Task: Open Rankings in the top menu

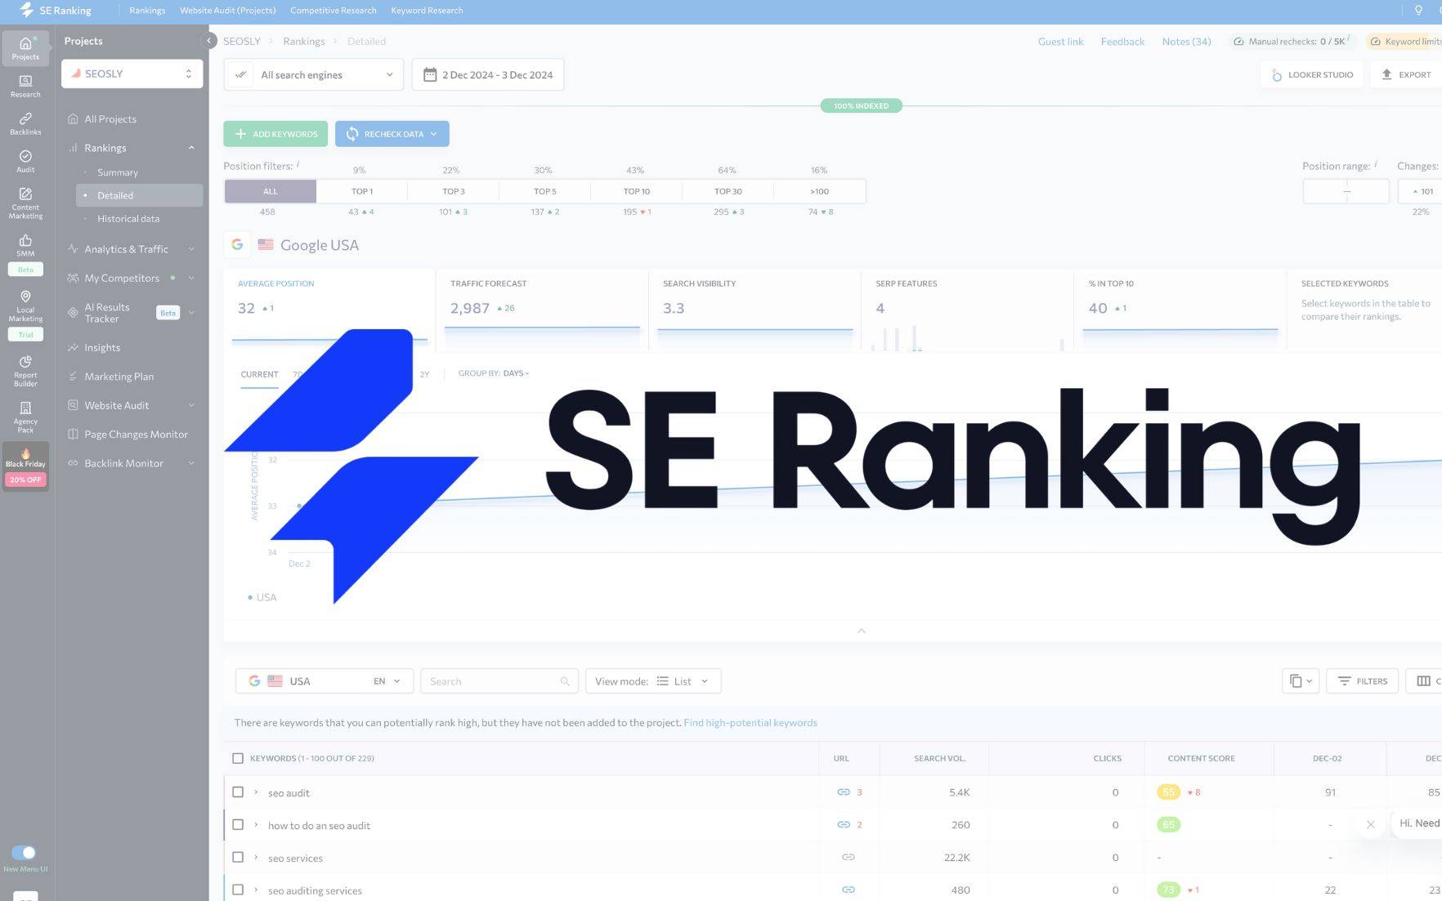Action: coord(147,10)
